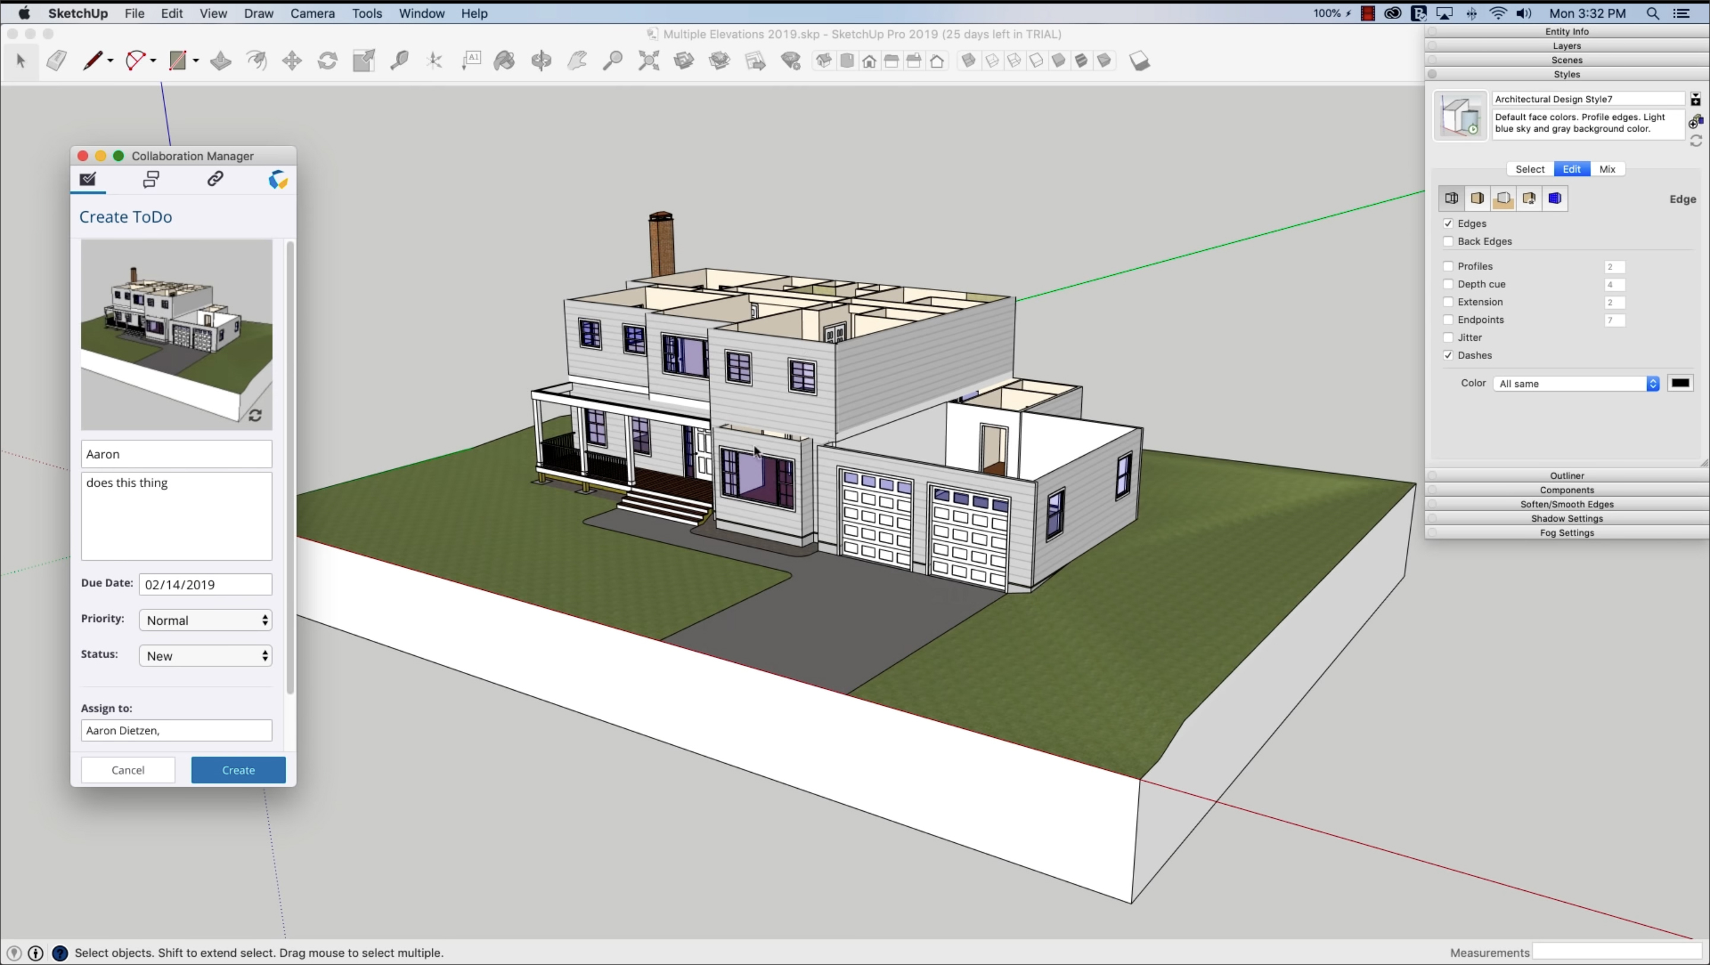Image resolution: width=1710 pixels, height=965 pixels.
Task: Click the Assign to field
Action: 176,730
